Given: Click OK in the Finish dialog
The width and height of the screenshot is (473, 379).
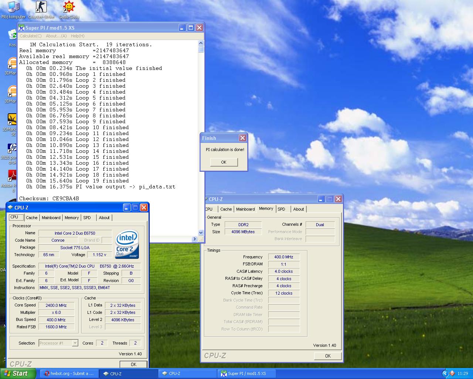Looking at the screenshot, I should tap(224, 162).
